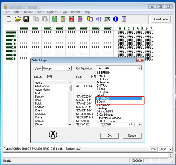
Task: Select SEC-C041-M1 chip entry
Action: [x=84, y=117]
